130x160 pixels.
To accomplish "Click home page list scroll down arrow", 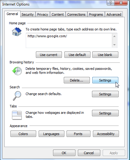I will pyautogui.click(x=114, y=45).
